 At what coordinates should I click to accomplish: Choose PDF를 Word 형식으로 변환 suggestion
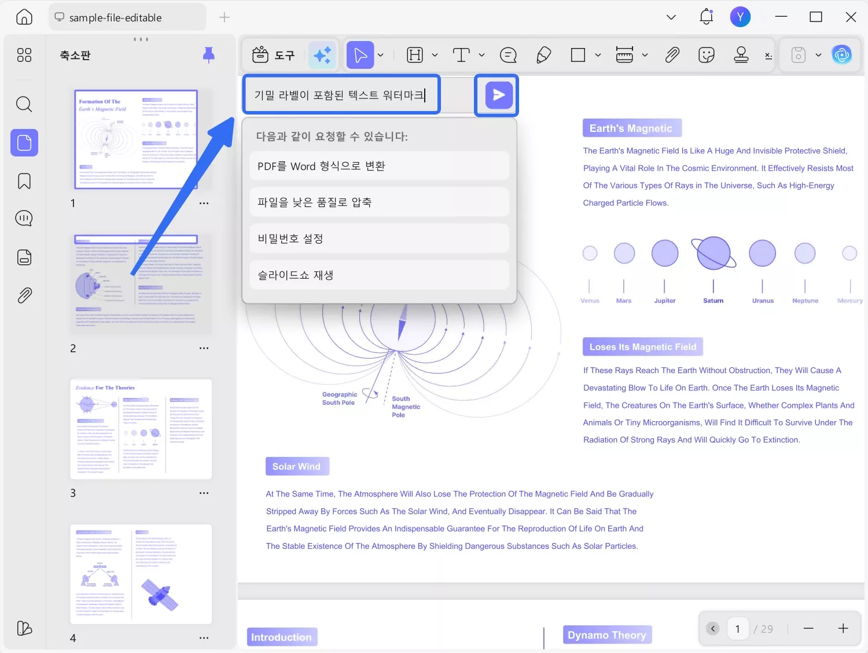coord(379,166)
